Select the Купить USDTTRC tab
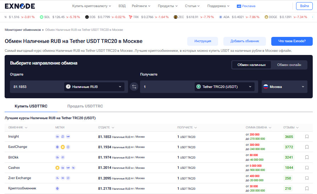This screenshot has height=194, width=317. (31, 106)
